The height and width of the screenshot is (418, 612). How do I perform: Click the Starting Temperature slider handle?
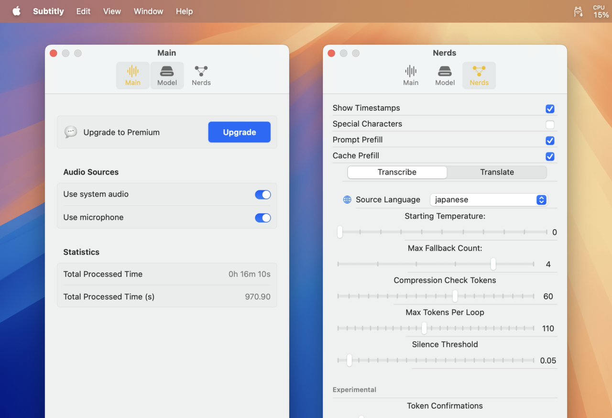[340, 232]
